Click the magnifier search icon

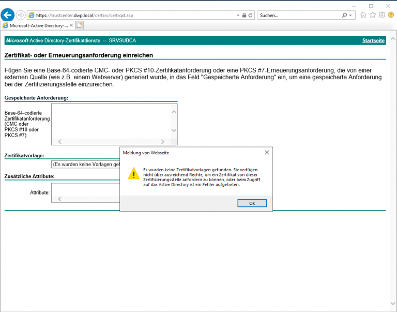[x=344, y=15]
